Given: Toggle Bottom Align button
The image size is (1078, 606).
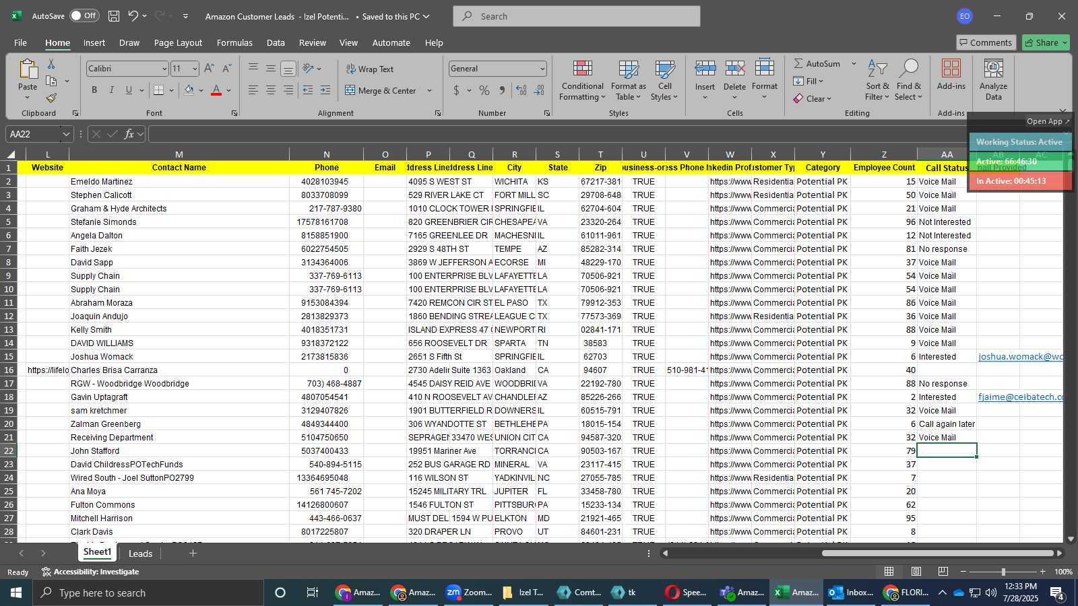Looking at the screenshot, I should point(288,69).
